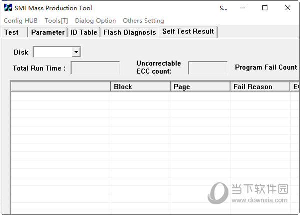This screenshot has height=215, width=300.
Task: Open the Dialog Option menu
Action: coord(95,21)
